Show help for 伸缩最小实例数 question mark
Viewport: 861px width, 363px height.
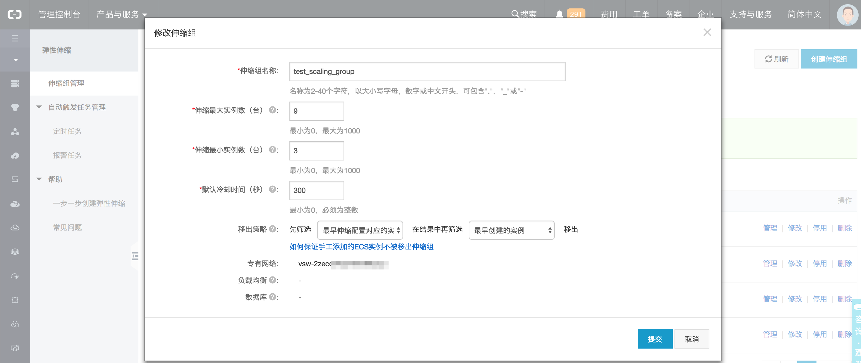coord(273,150)
